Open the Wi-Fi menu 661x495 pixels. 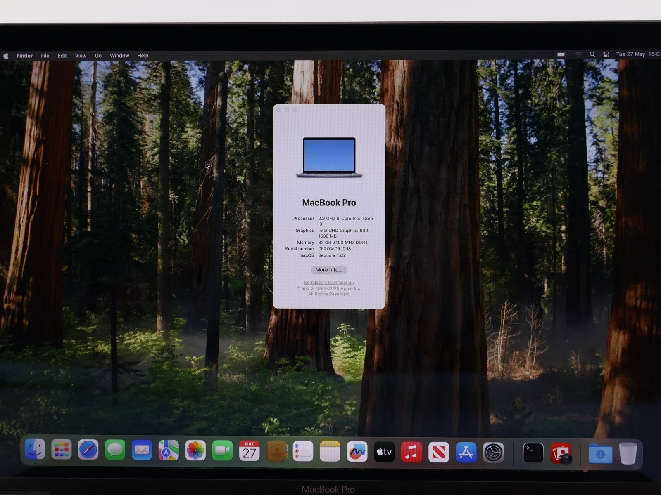[578, 54]
